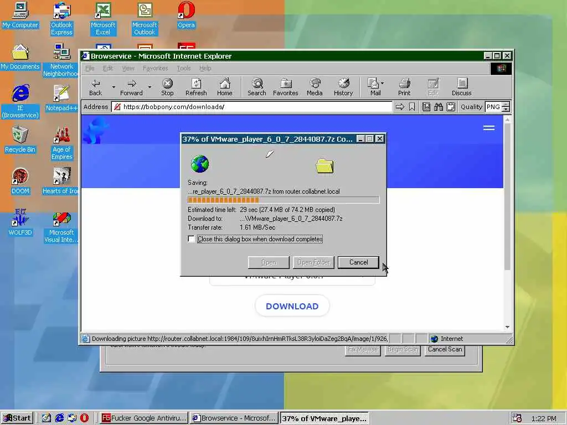Click the system tray clock
Image resolution: width=567 pixels, height=425 pixels.
[x=544, y=418]
